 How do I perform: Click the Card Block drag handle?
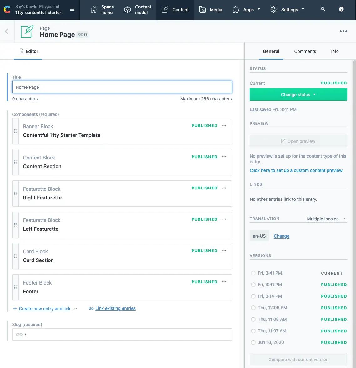tap(15, 256)
